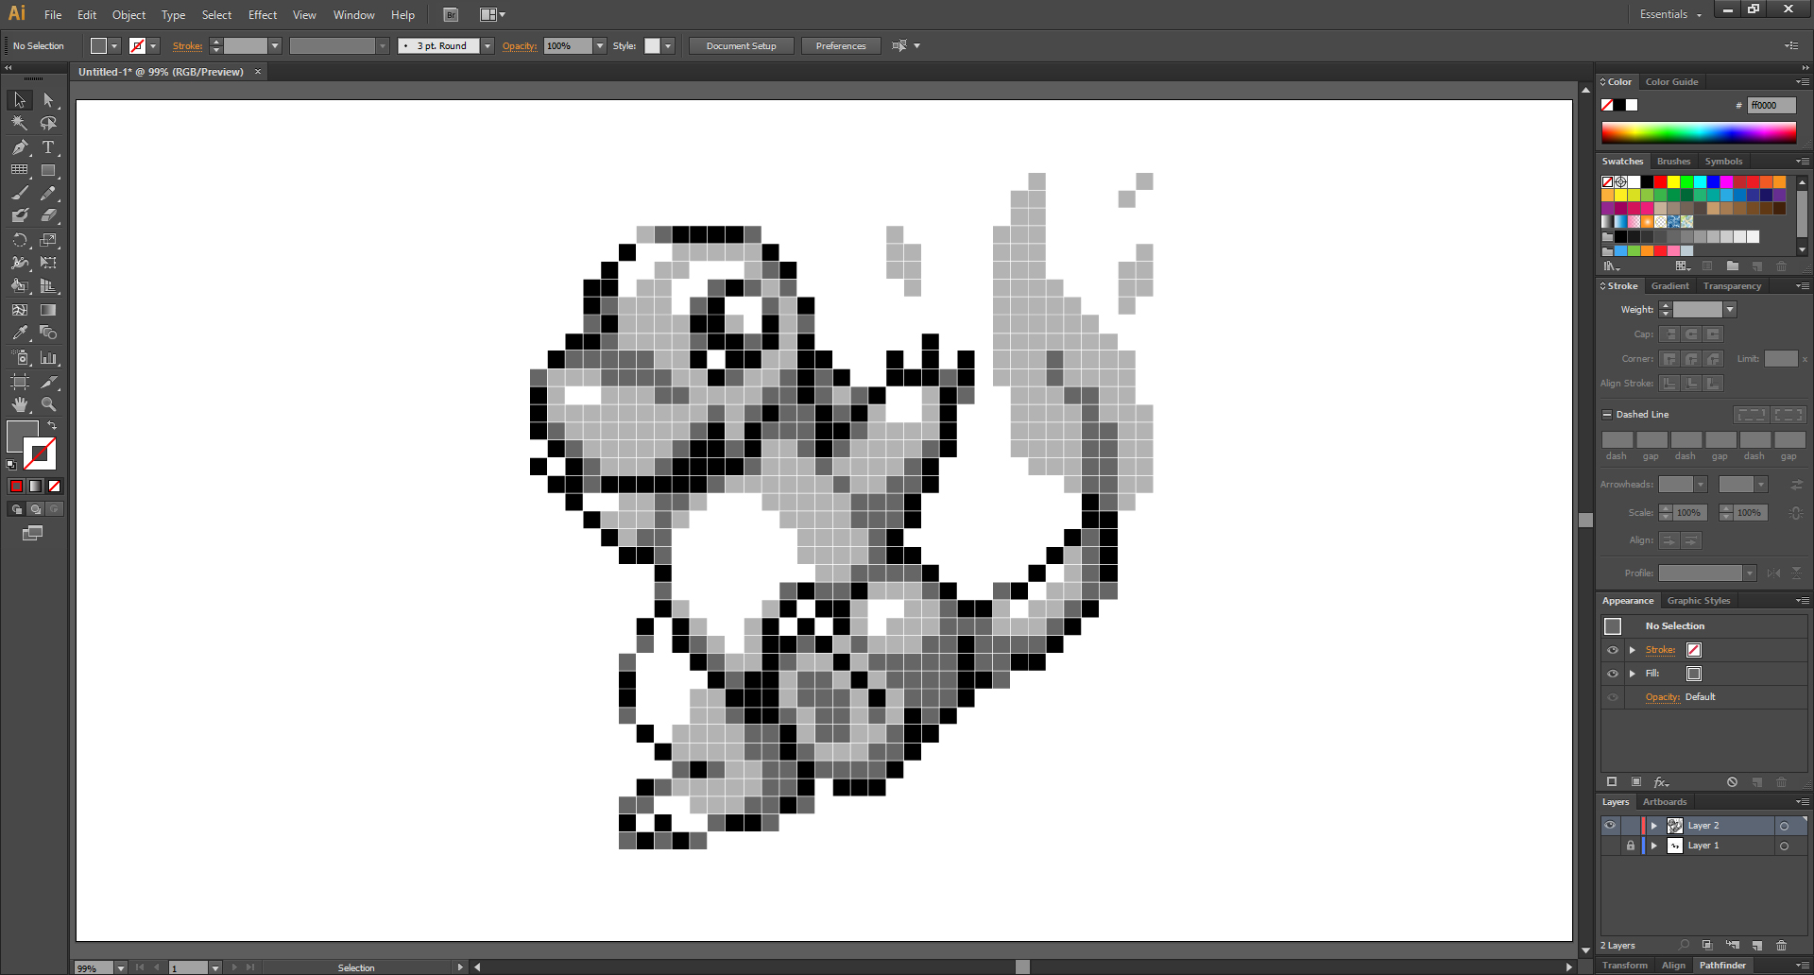Select the Blend tool

click(48, 333)
